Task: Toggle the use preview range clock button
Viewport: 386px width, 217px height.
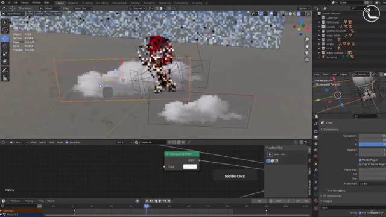Action: tap(271, 201)
